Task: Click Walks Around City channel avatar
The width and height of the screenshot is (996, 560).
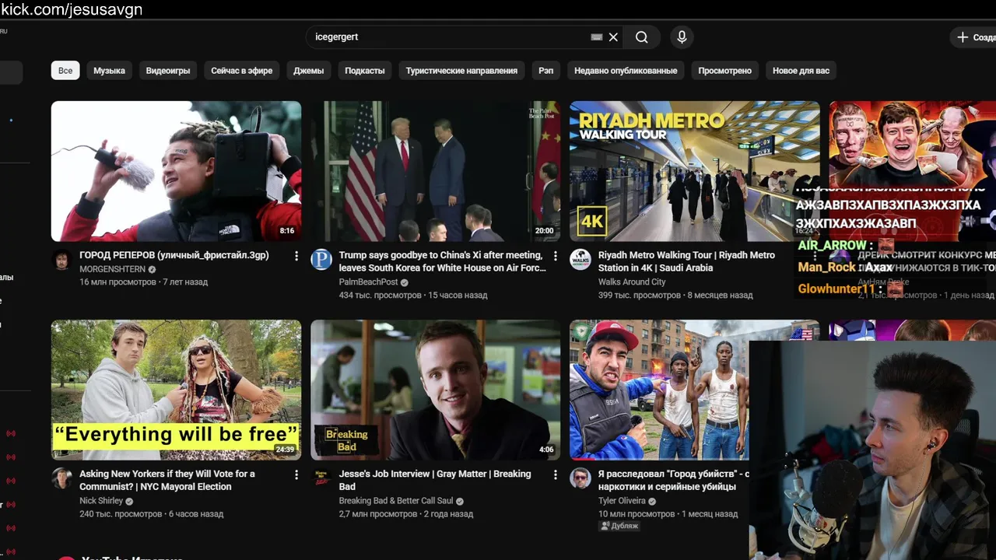Action: [580, 260]
